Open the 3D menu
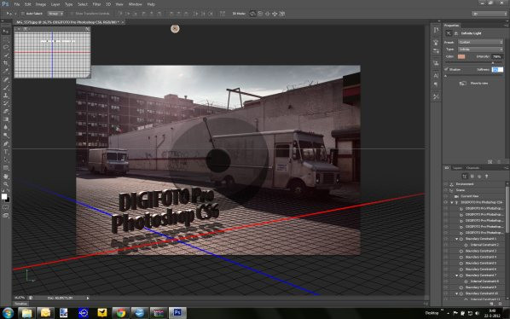The height and width of the screenshot is (319, 510). 108,4
